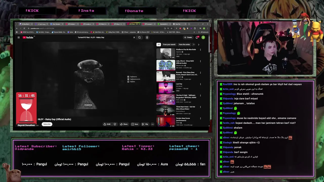Click the !Donate overlay label
This screenshot has height=182, width=324.
tap(134, 11)
